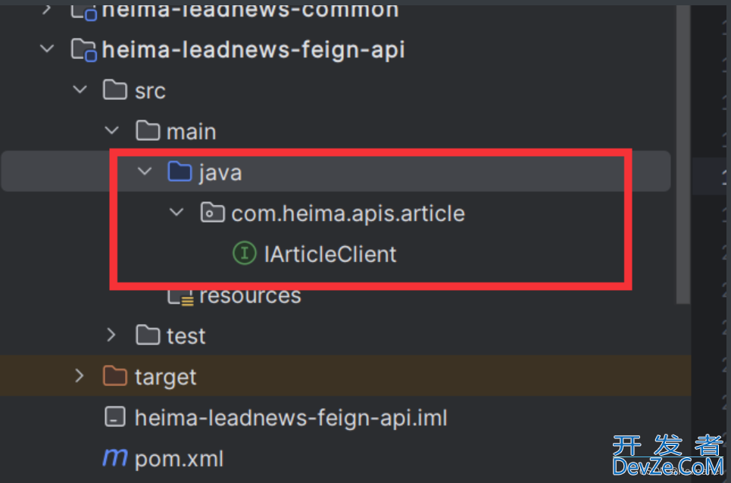
Task: Select the test label
Action: coord(186,336)
